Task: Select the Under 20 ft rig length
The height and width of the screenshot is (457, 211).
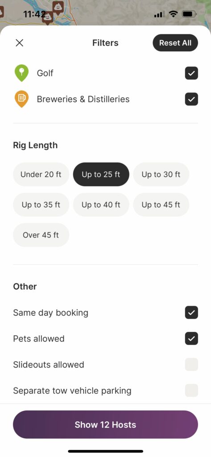Action: click(41, 174)
